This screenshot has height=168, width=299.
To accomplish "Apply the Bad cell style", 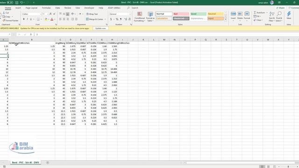I will click(181, 14).
